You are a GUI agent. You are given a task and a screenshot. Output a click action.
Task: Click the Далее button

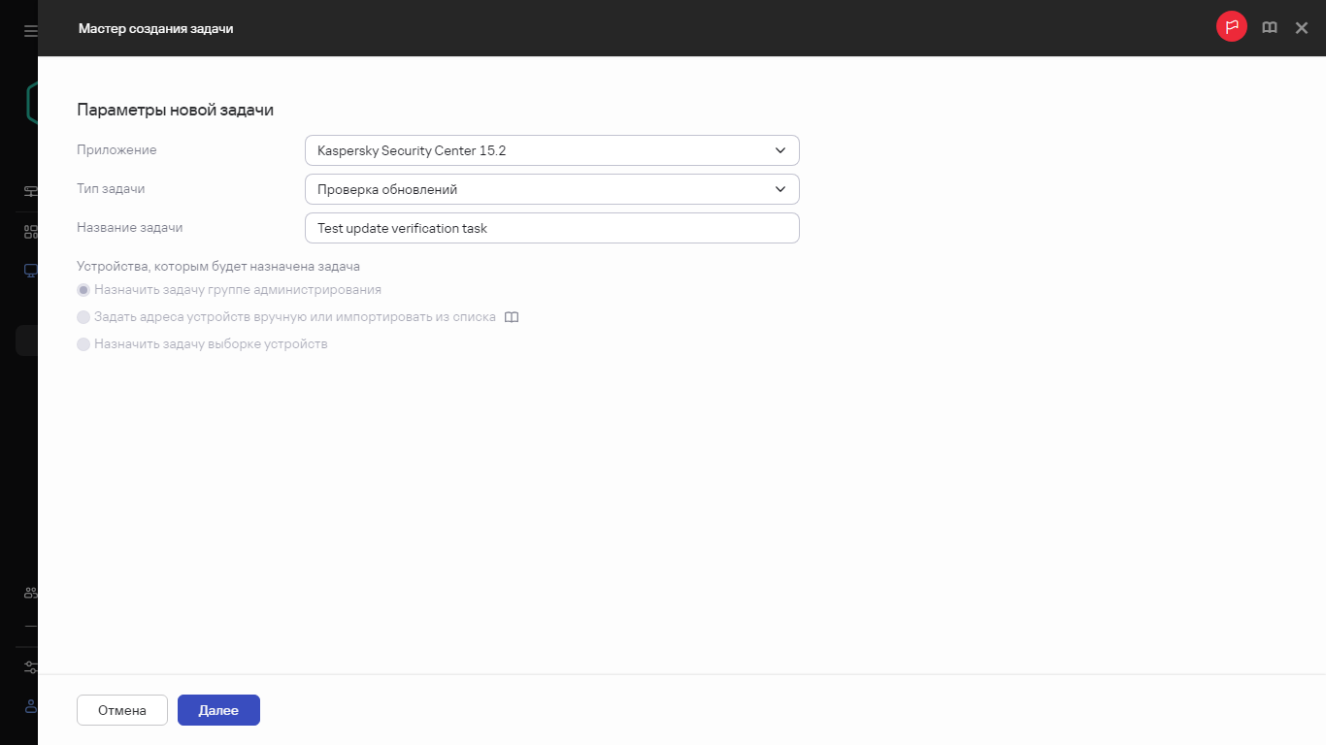point(218,710)
